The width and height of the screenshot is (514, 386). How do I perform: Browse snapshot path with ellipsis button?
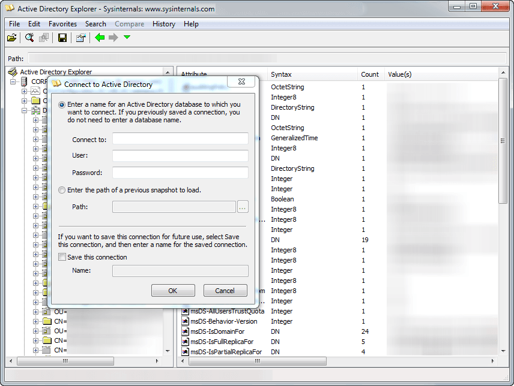[243, 207]
